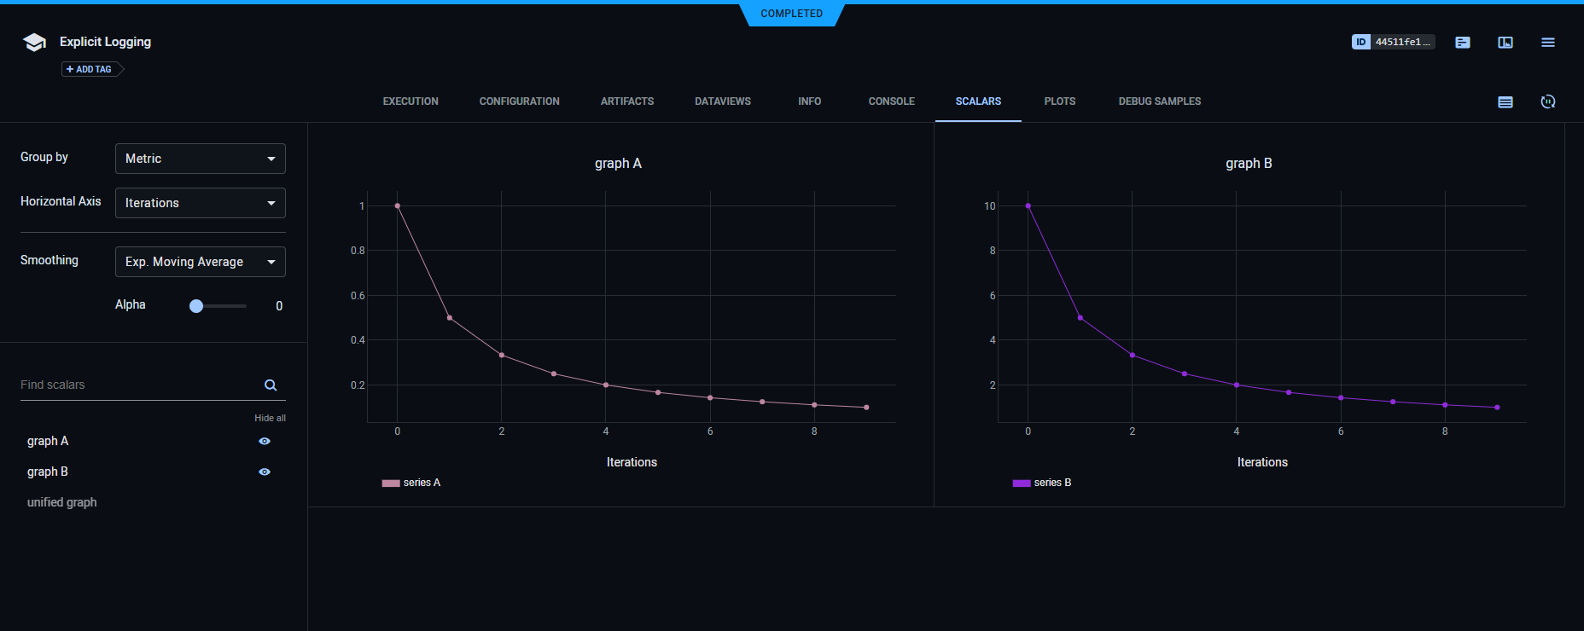
Task: Toggle series A in graph A legend
Action: pyautogui.click(x=412, y=483)
